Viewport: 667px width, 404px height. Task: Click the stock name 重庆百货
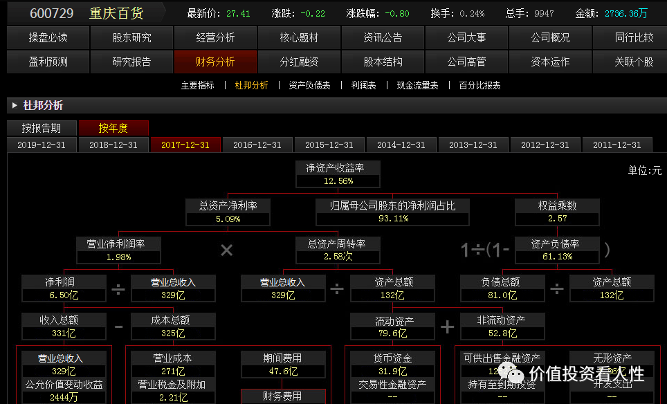tap(116, 13)
